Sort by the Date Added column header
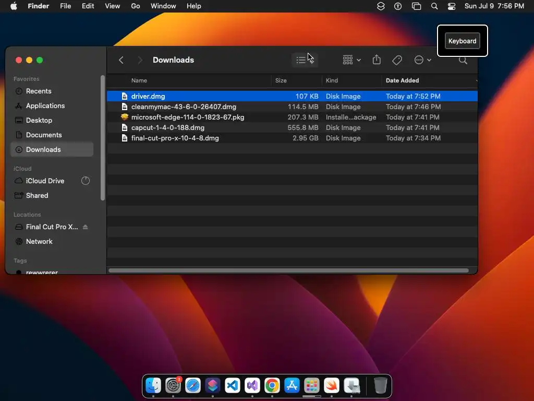Image resolution: width=534 pixels, height=401 pixels. (x=402, y=80)
